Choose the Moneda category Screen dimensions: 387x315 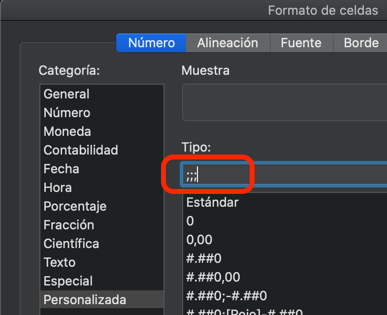(x=102, y=131)
